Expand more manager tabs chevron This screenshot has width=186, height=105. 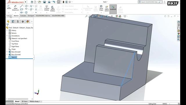point(32,21)
